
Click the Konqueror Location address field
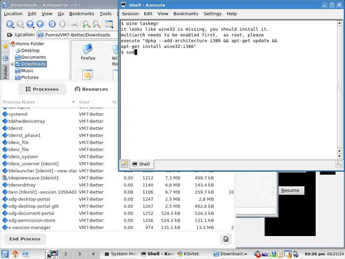pyautogui.click(x=77, y=35)
